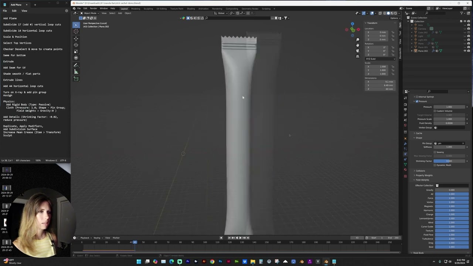This screenshot has height=266, width=473.
Task: Adjust the Turbulence field weight slider
Action: pos(452,239)
